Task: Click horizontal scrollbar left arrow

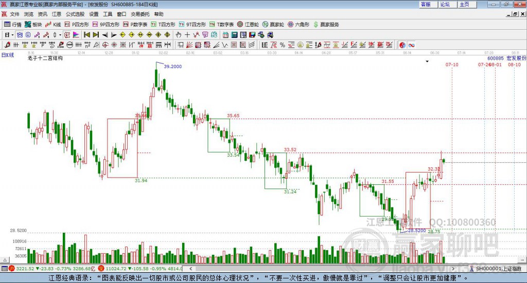Action: [x=191, y=269]
